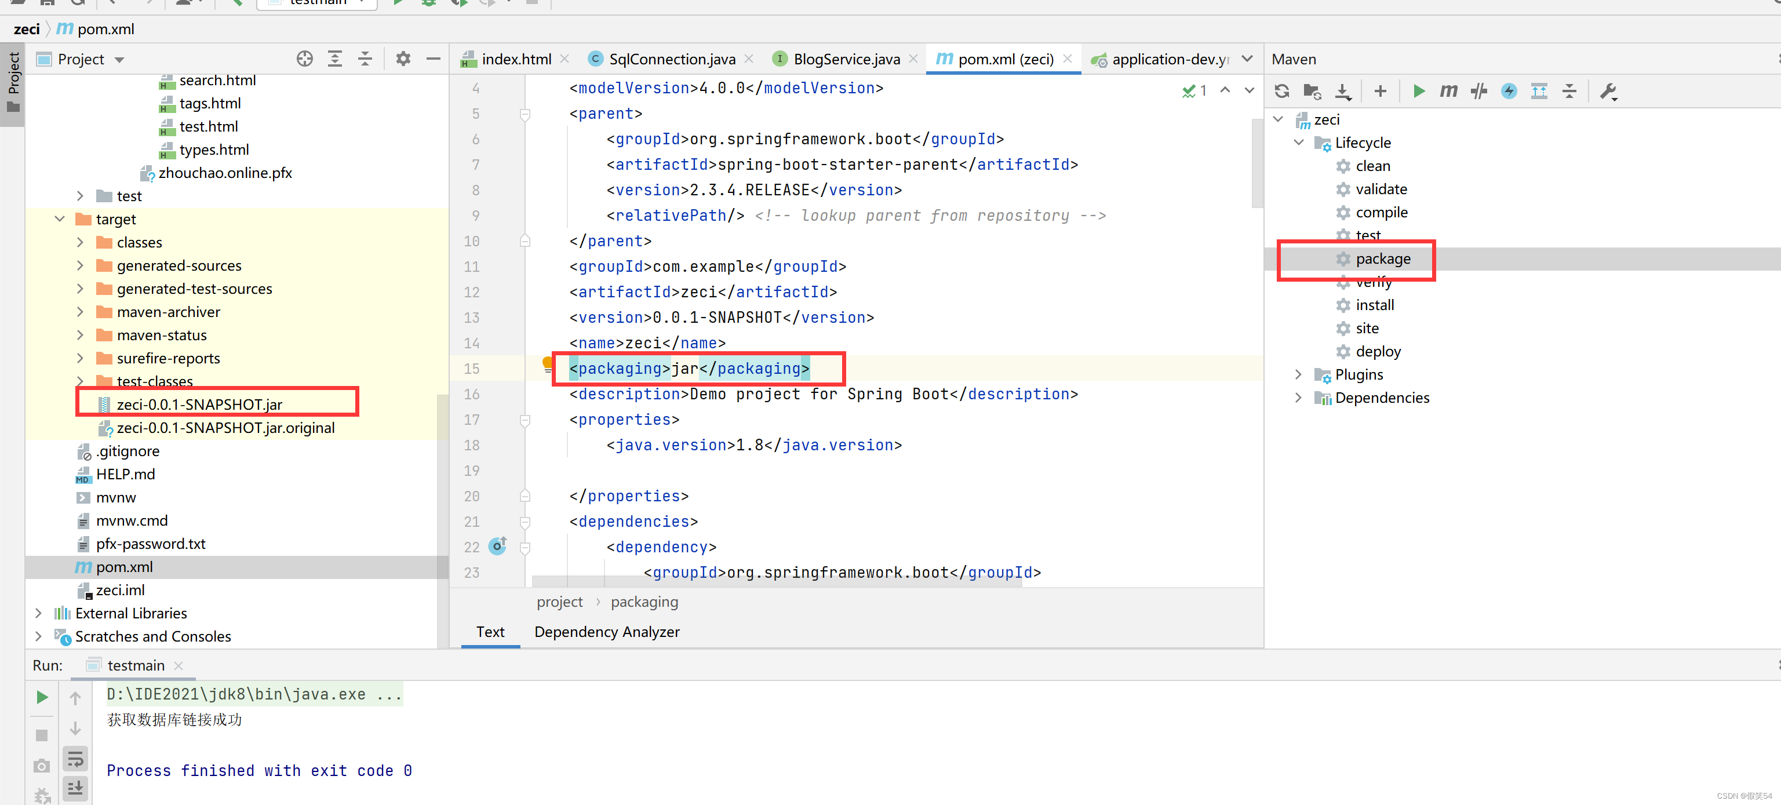Reload all Maven projects
1781x805 pixels.
pyautogui.click(x=1282, y=92)
